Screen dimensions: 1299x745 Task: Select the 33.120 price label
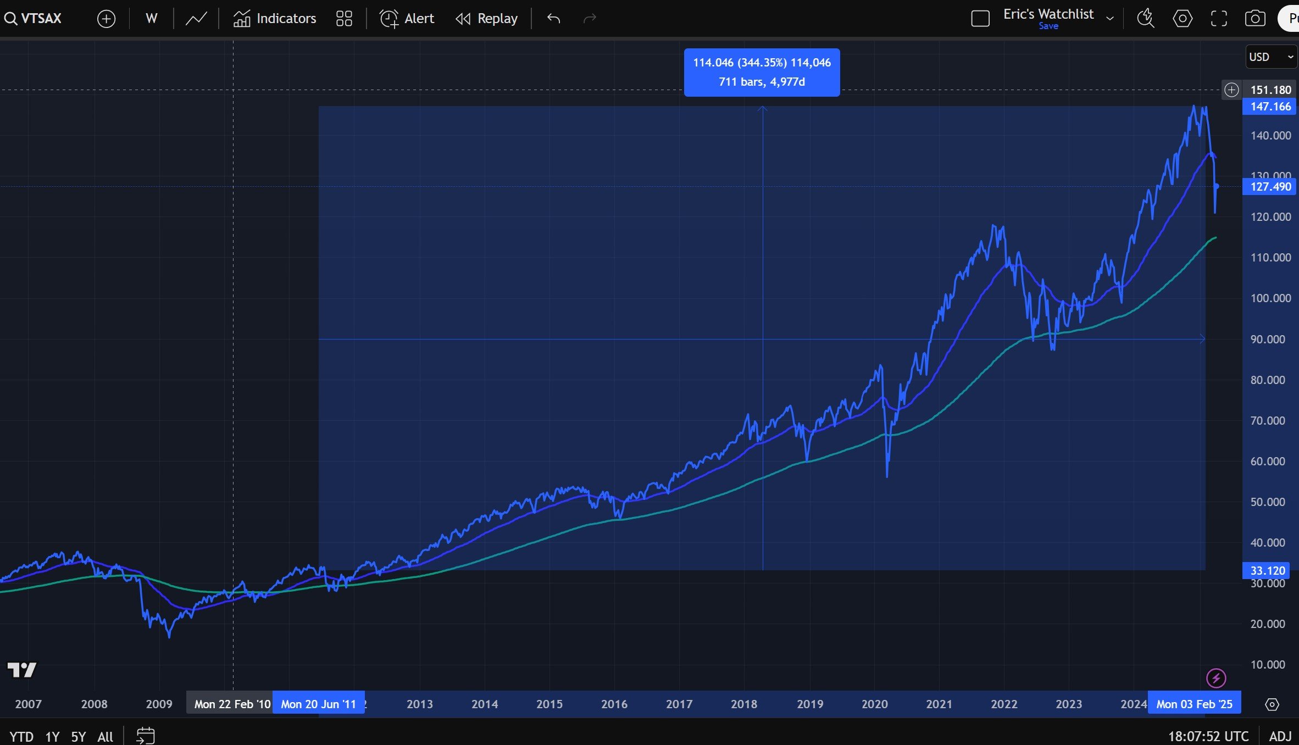click(1267, 571)
